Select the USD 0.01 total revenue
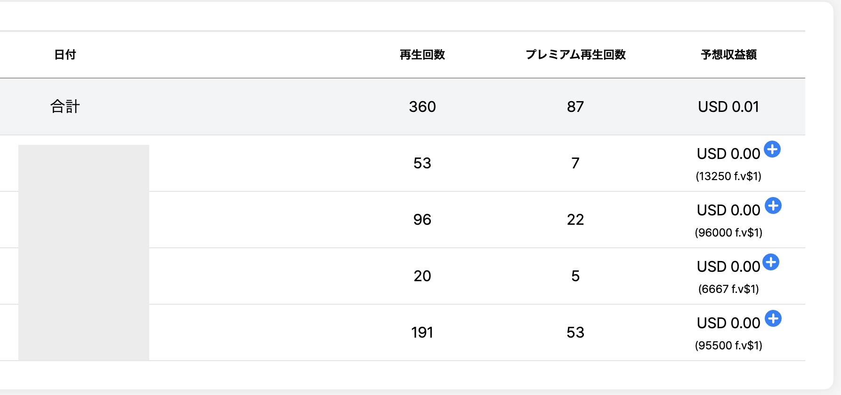Viewport: 841px width, 395px height. 728,107
